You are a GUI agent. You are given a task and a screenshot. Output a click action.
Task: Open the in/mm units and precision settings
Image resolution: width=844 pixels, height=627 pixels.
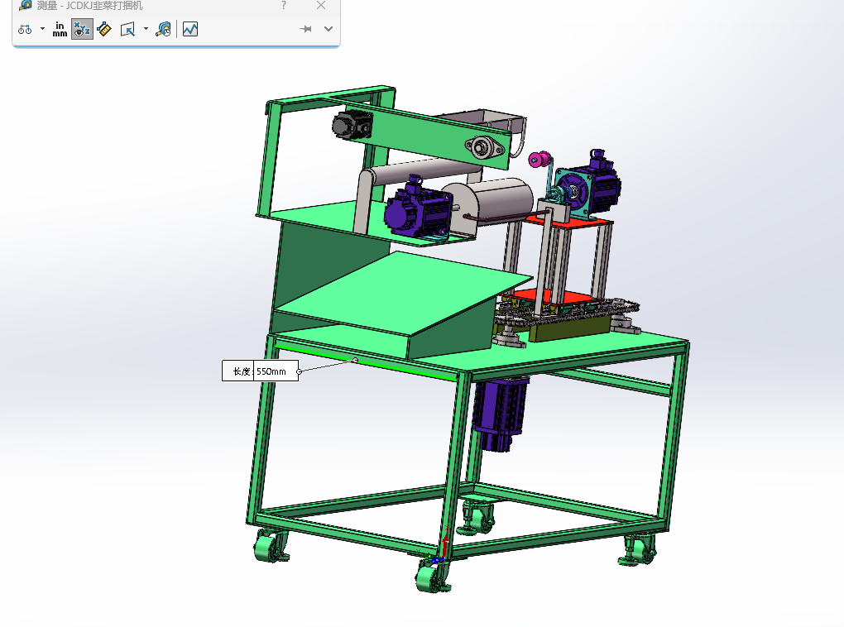click(60, 30)
